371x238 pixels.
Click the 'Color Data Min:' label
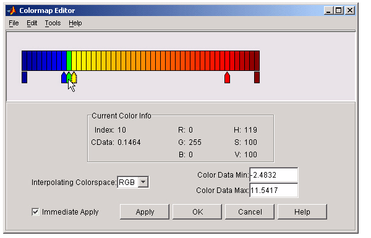click(223, 174)
